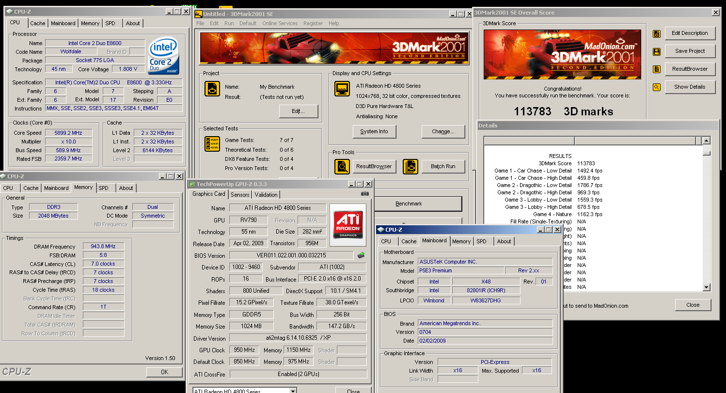Switch to About tab in top-left CPU-Z
This screenshot has height=393, width=726.
(133, 23)
